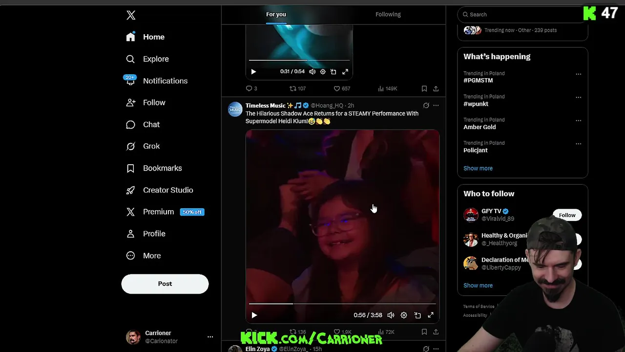
Task: Click the X logo icon
Action: pyautogui.click(x=131, y=15)
